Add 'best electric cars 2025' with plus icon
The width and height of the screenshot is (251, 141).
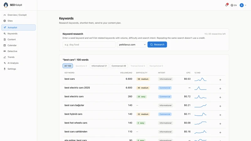click(220, 89)
